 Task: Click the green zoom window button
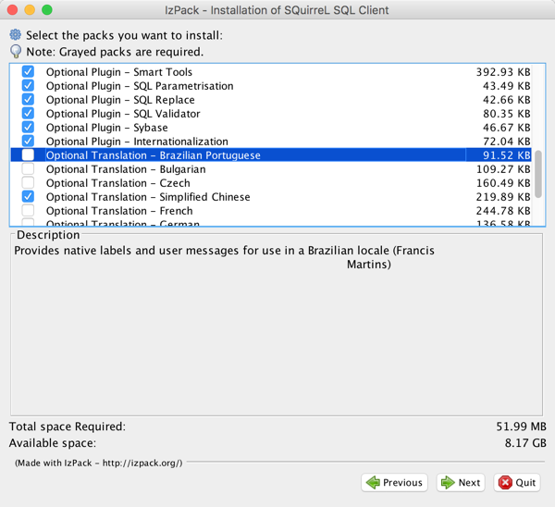click(x=47, y=10)
